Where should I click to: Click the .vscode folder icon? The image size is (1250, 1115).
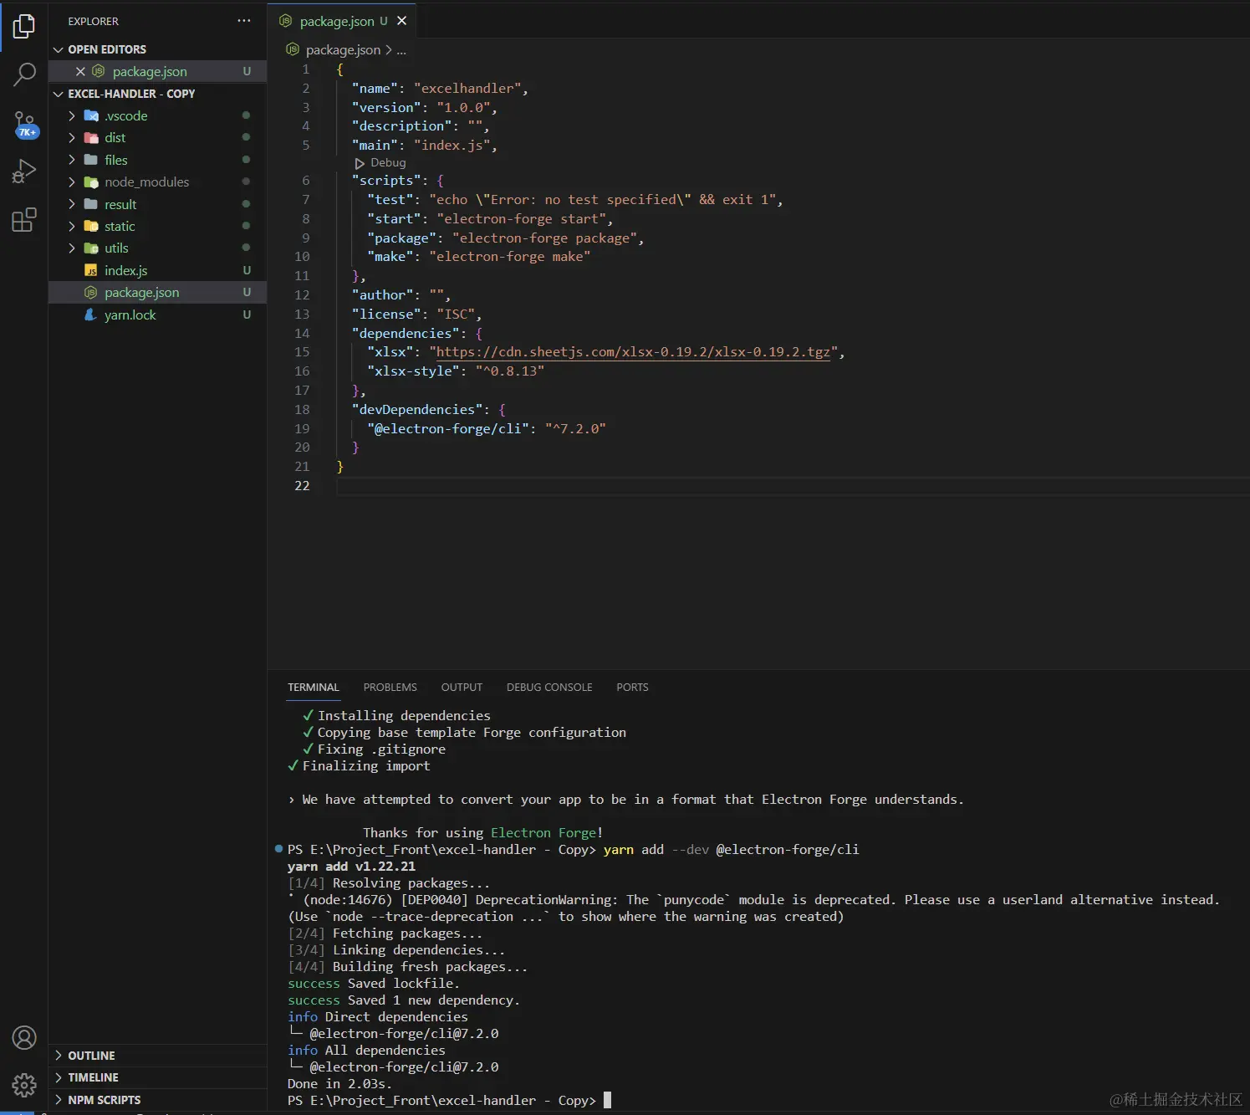click(91, 116)
